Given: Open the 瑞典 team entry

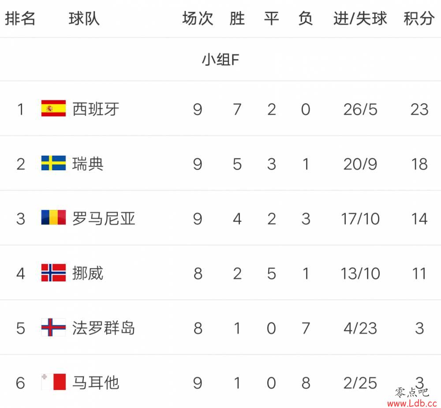Looking at the screenshot, I should (x=88, y=164).
